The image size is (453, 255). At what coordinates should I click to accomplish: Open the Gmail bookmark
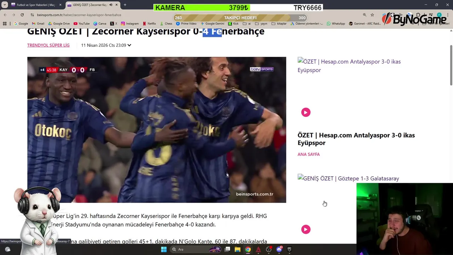click(x=38, y=24)
